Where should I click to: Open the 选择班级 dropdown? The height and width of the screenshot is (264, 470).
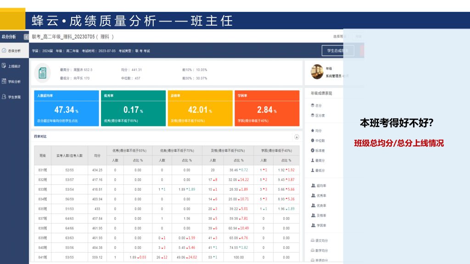(x=339, y=36)
